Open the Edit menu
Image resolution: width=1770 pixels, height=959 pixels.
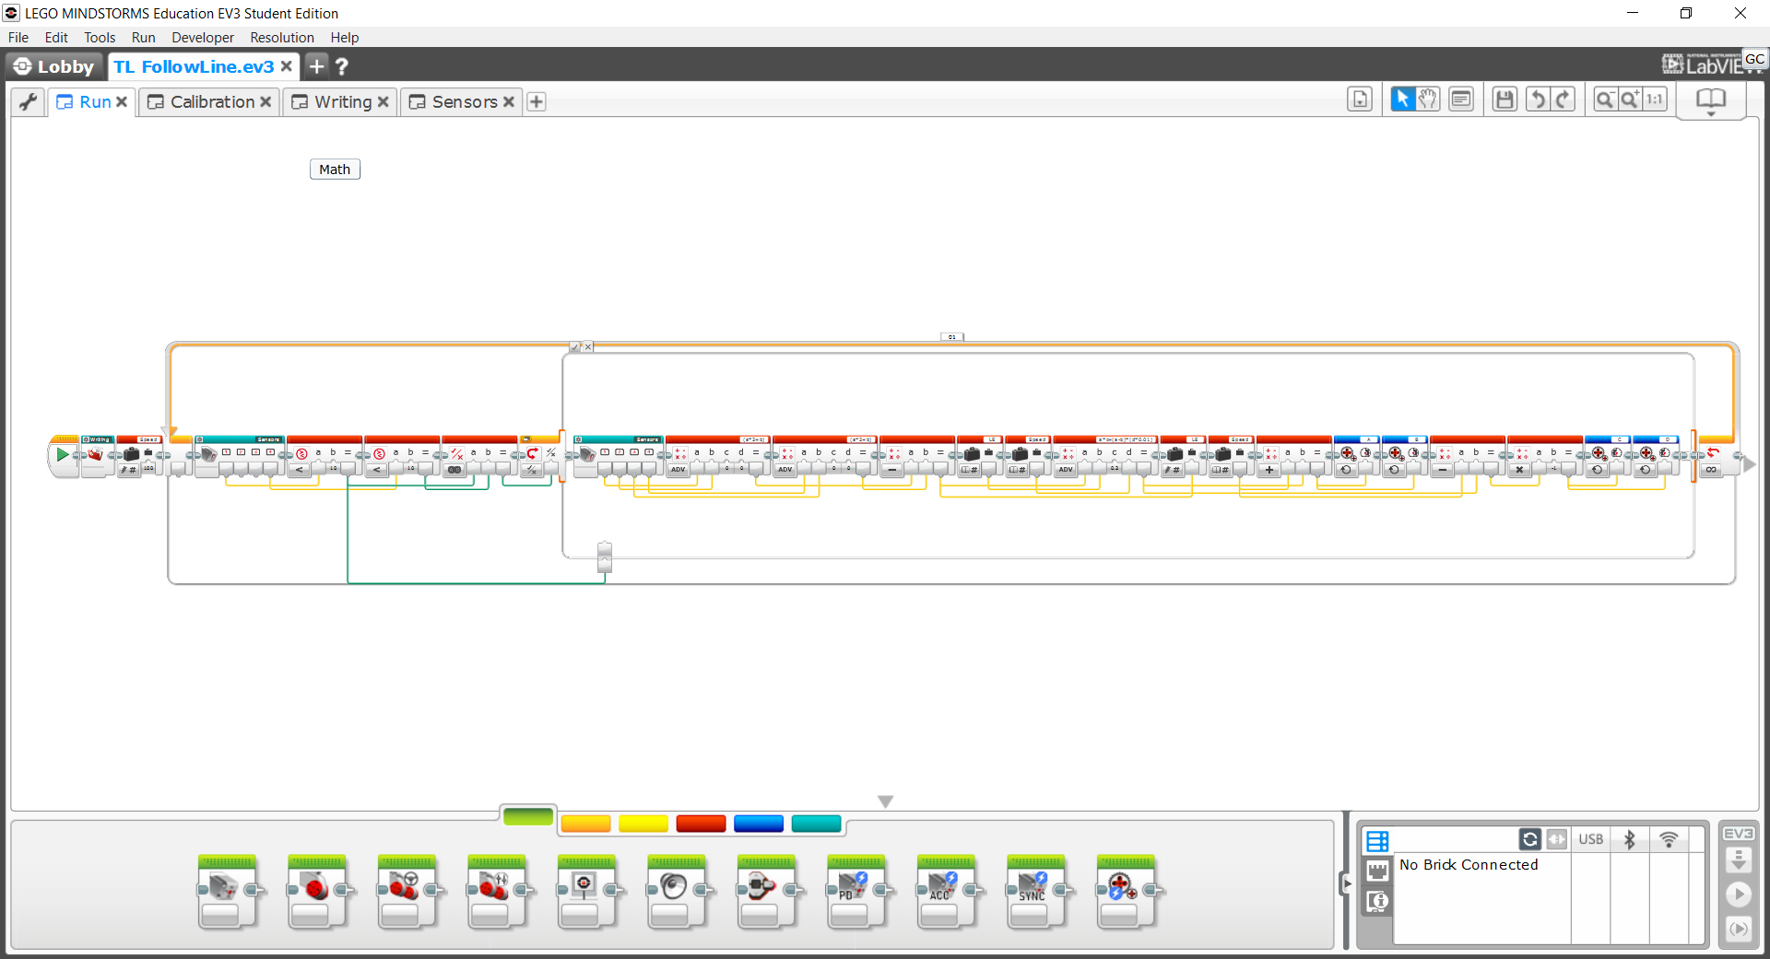tap(56, 38)
